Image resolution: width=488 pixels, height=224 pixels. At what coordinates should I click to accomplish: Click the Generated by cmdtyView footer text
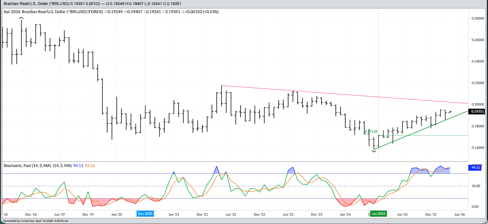(x=36, y=221)
